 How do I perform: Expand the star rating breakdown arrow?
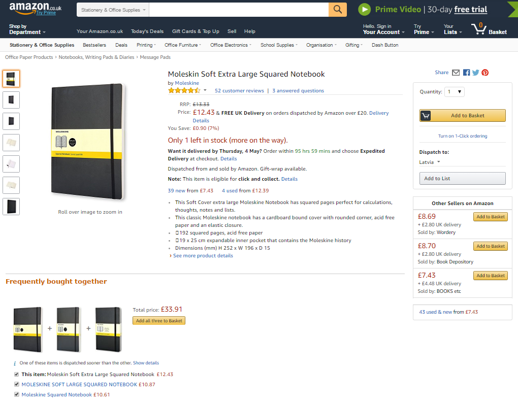click(x=205, y=90)
